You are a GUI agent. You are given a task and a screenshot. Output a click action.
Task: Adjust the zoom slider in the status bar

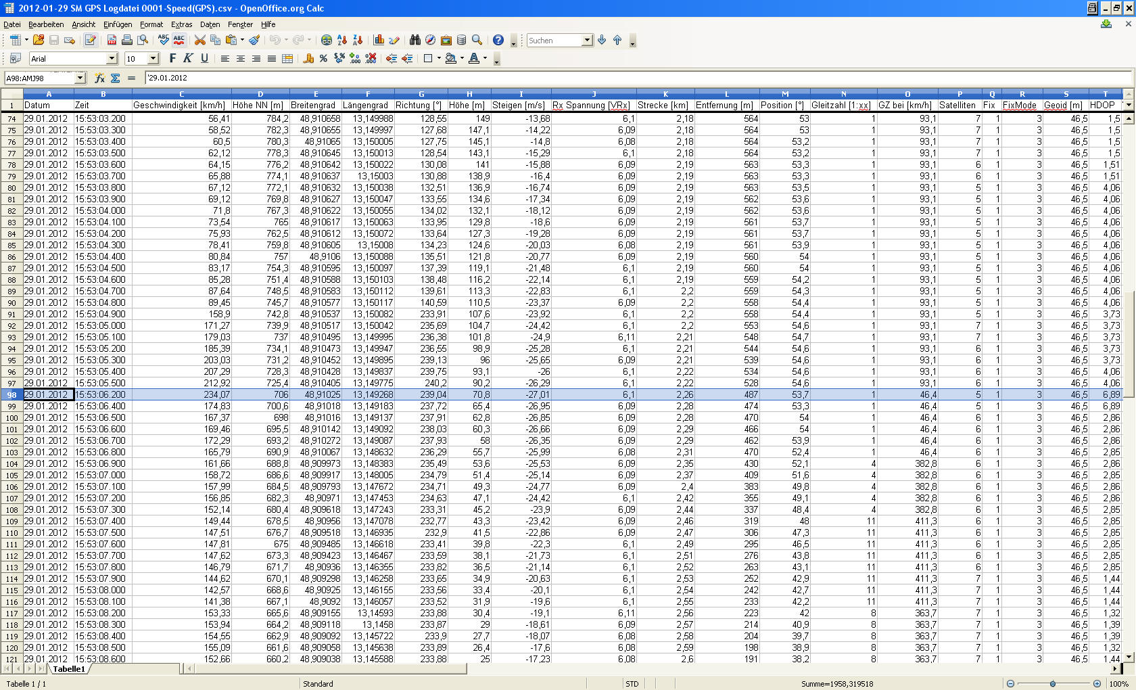click(1052, 683)
